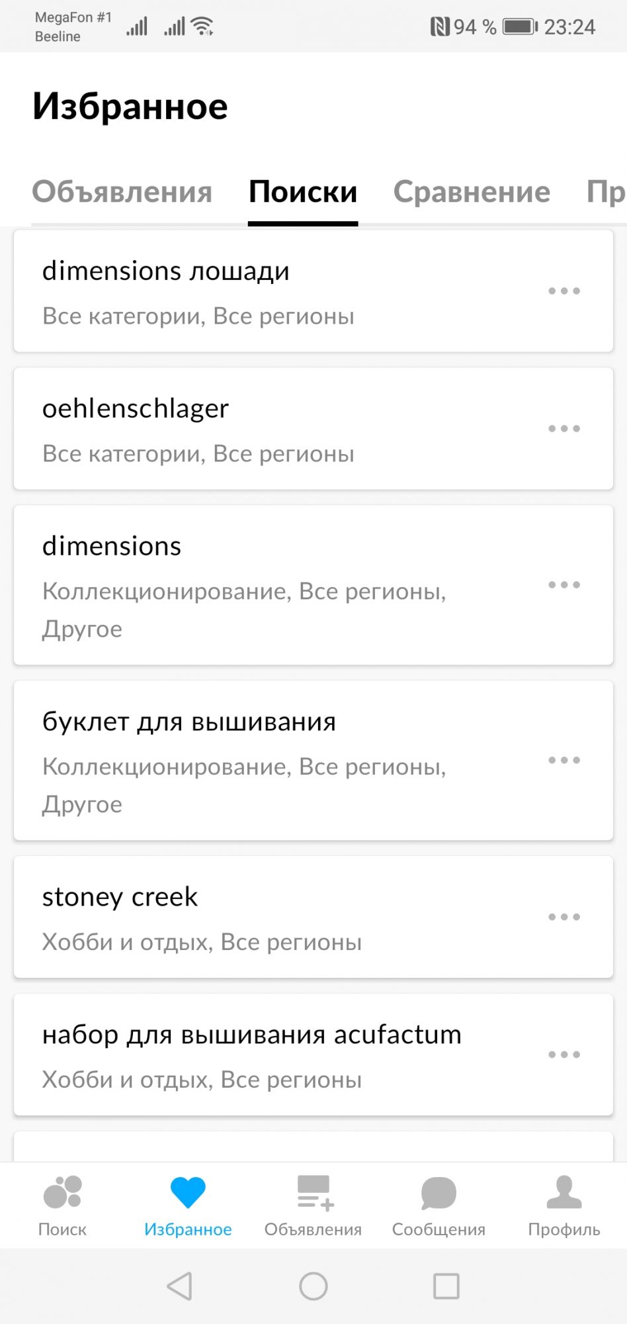
Task: Select the Поиски tab
Action: [303, 192]
